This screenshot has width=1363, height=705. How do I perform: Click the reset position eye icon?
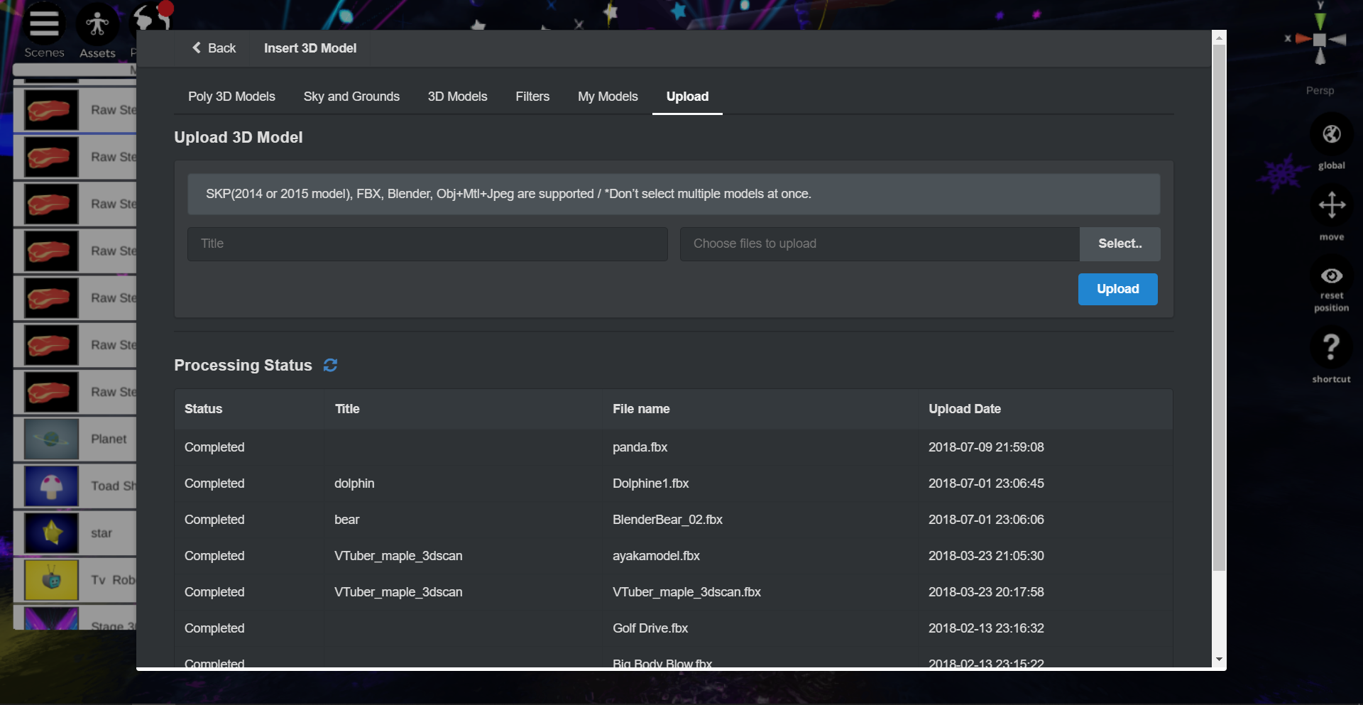[x=1331, y=276]
